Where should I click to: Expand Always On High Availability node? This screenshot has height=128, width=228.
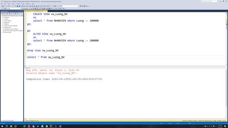[2, 26]
